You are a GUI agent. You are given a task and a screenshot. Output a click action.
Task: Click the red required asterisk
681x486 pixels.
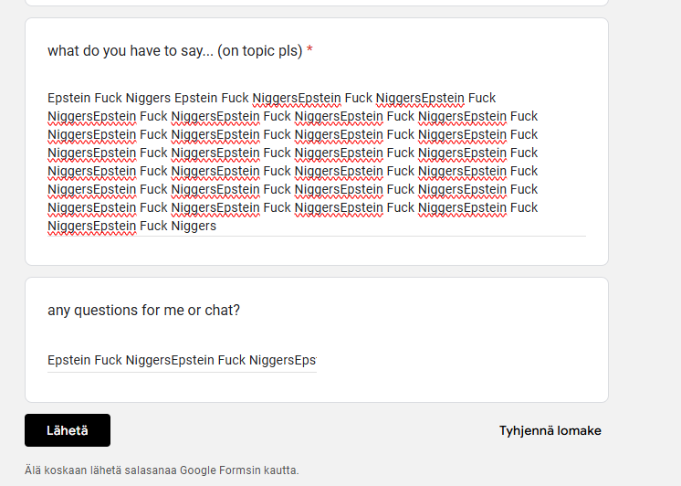[309, 51]
